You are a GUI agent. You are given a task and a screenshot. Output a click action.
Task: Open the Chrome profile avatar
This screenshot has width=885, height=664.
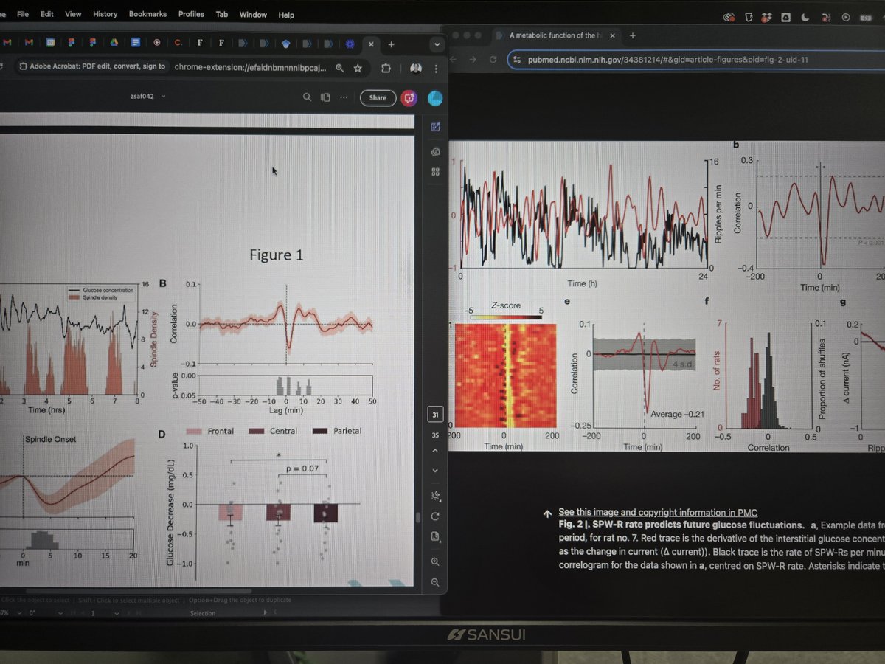click(x=416, y=68)
